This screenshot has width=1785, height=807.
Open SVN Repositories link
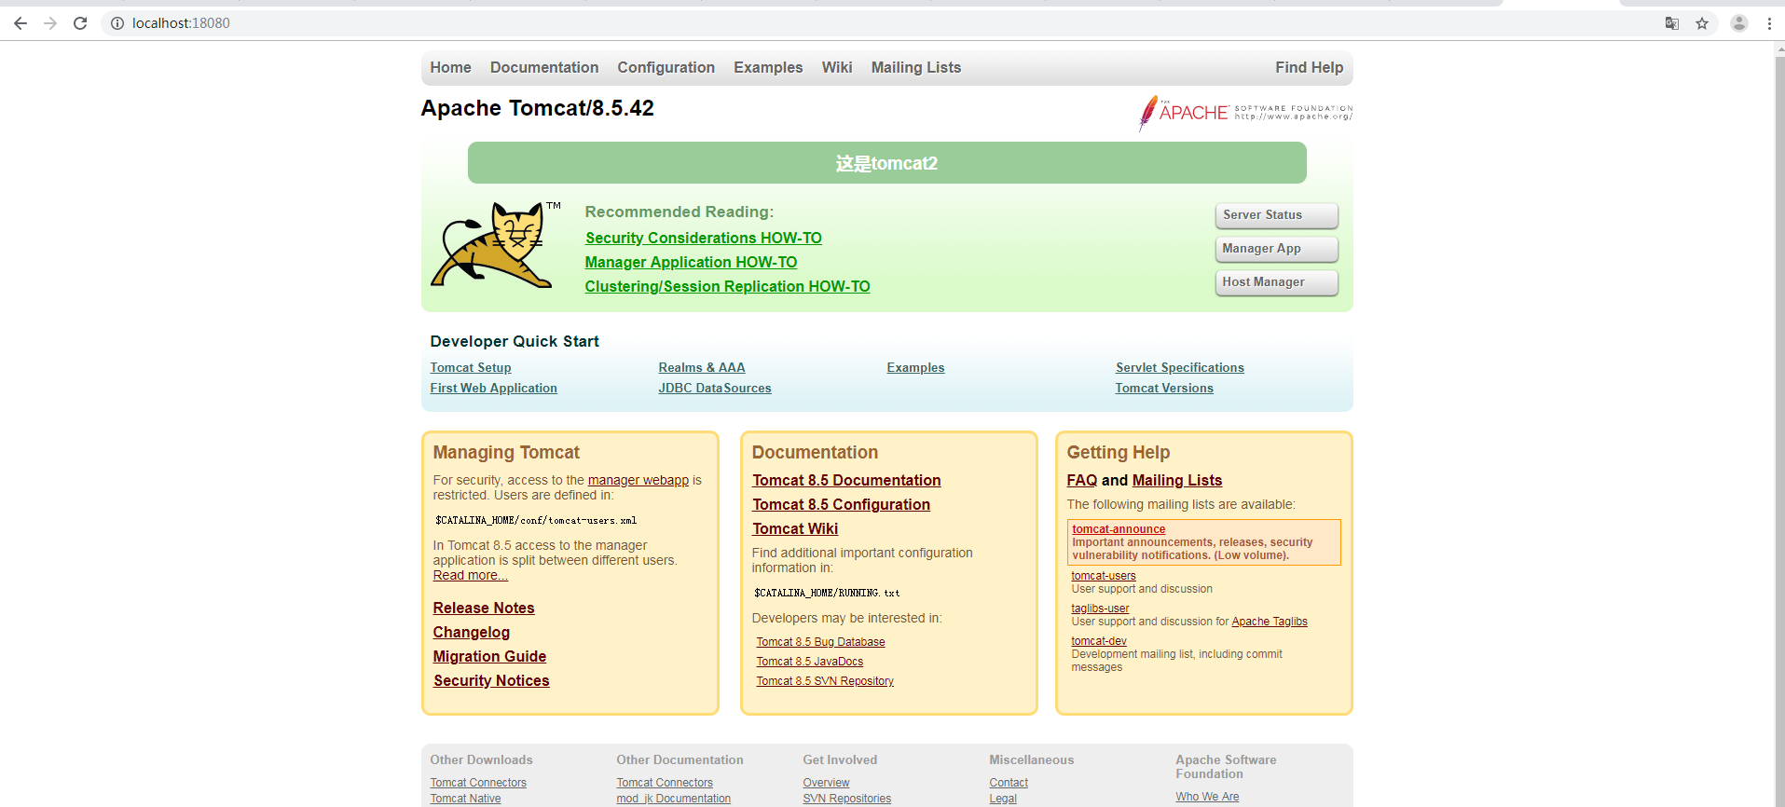pyautogui.click(x=846, y=799)
